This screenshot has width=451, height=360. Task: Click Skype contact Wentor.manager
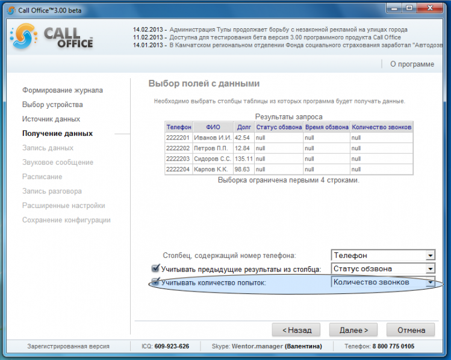coord(257,346)
